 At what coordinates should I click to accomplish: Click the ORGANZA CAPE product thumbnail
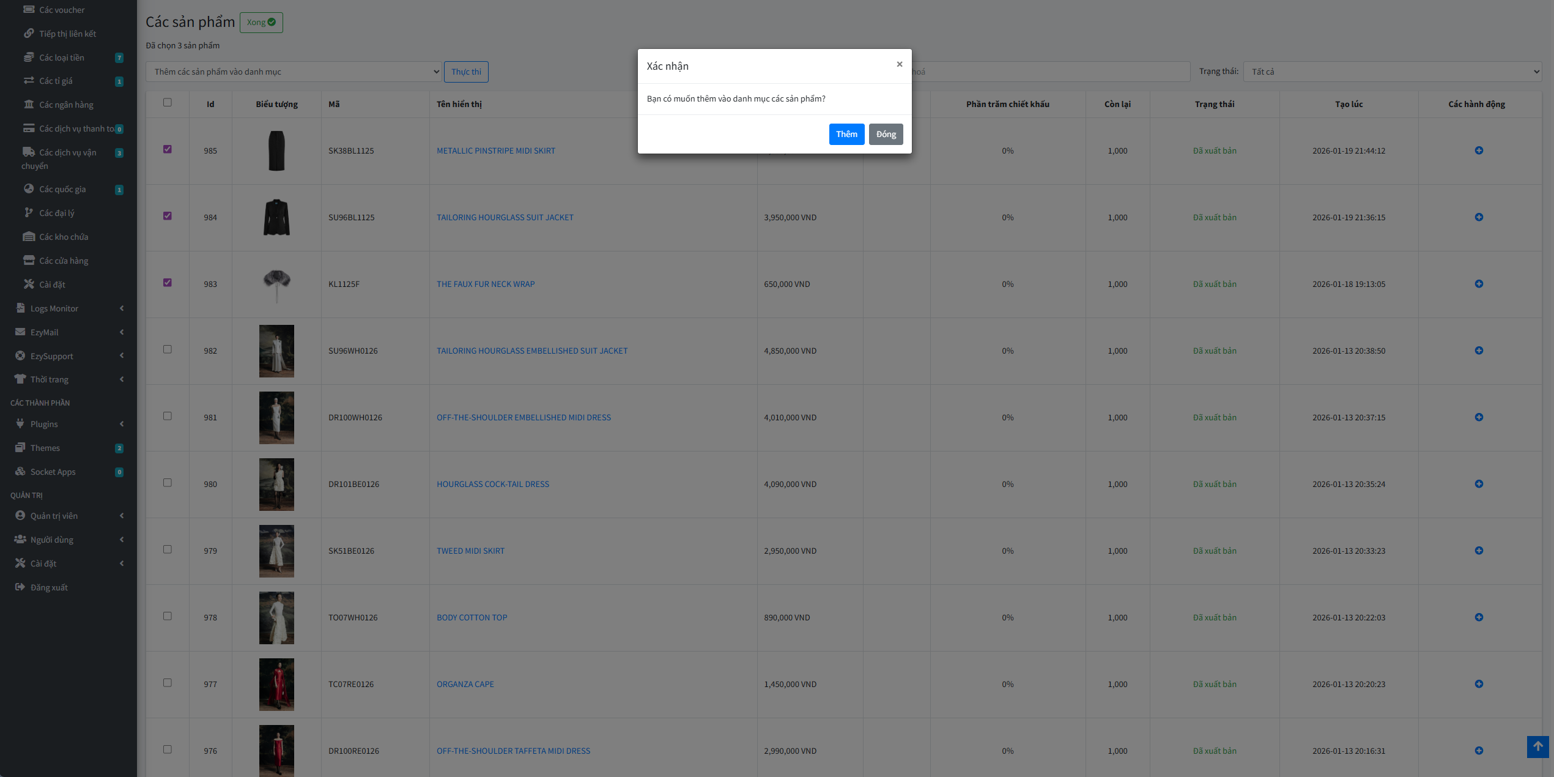point(276,684)
